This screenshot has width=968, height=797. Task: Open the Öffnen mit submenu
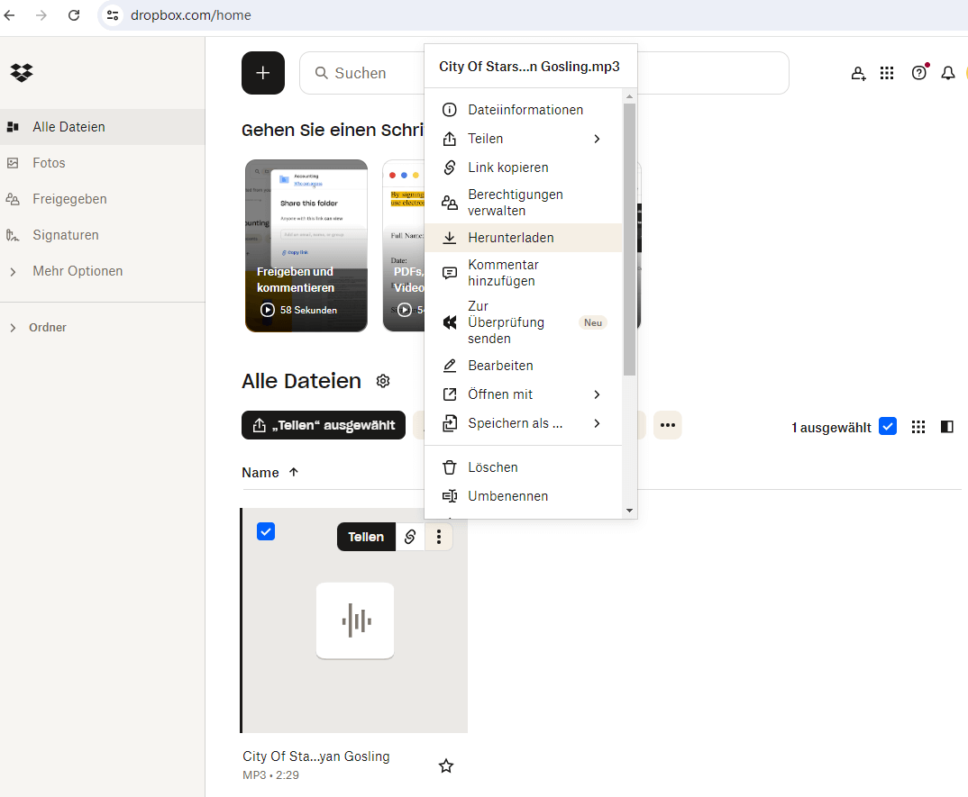[523, 394]
